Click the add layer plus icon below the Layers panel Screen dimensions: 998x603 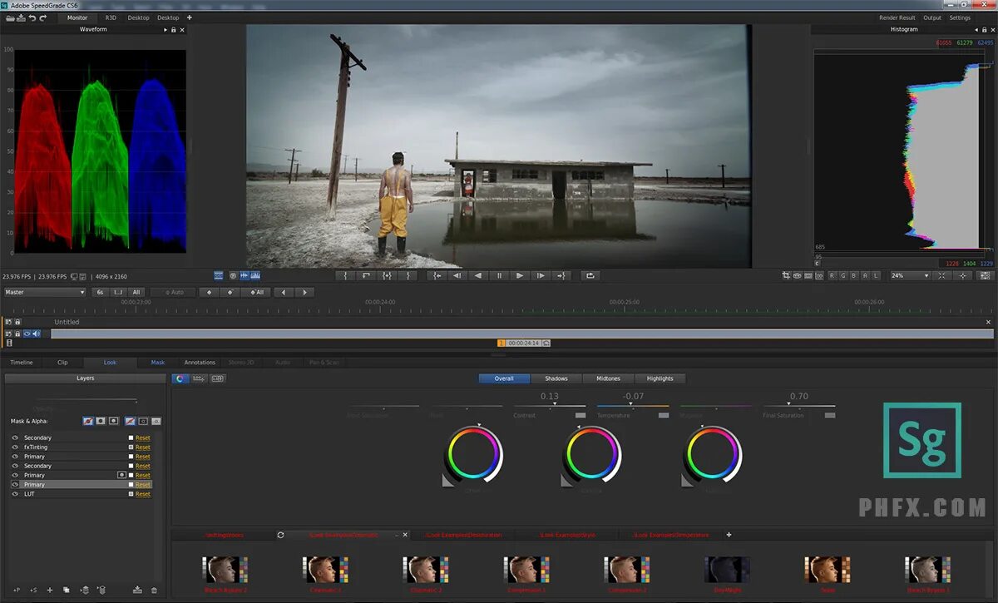50,590
